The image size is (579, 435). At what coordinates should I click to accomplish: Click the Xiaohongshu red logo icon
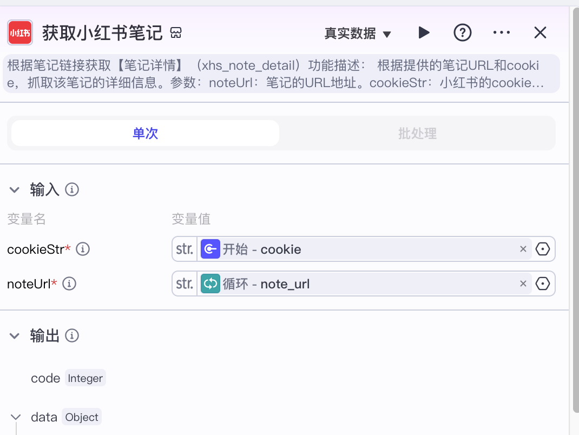(20, 33)
